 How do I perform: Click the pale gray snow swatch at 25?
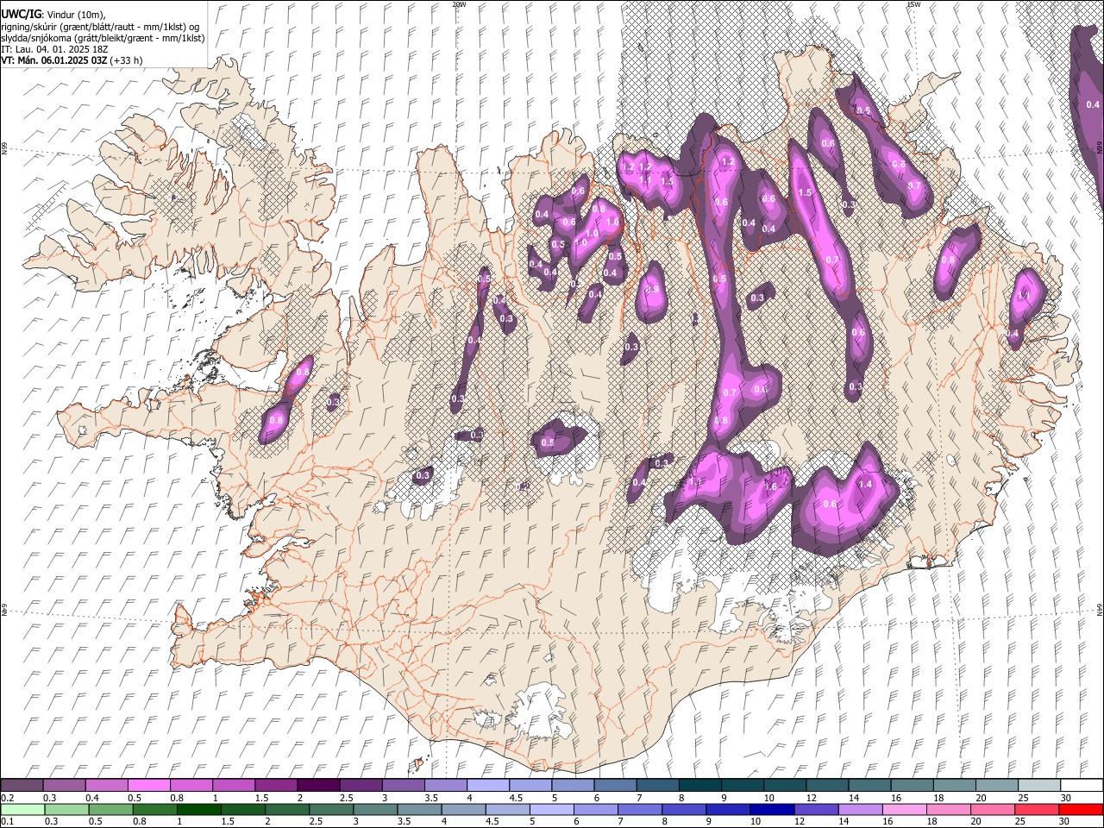click(x=1038, y=786)
